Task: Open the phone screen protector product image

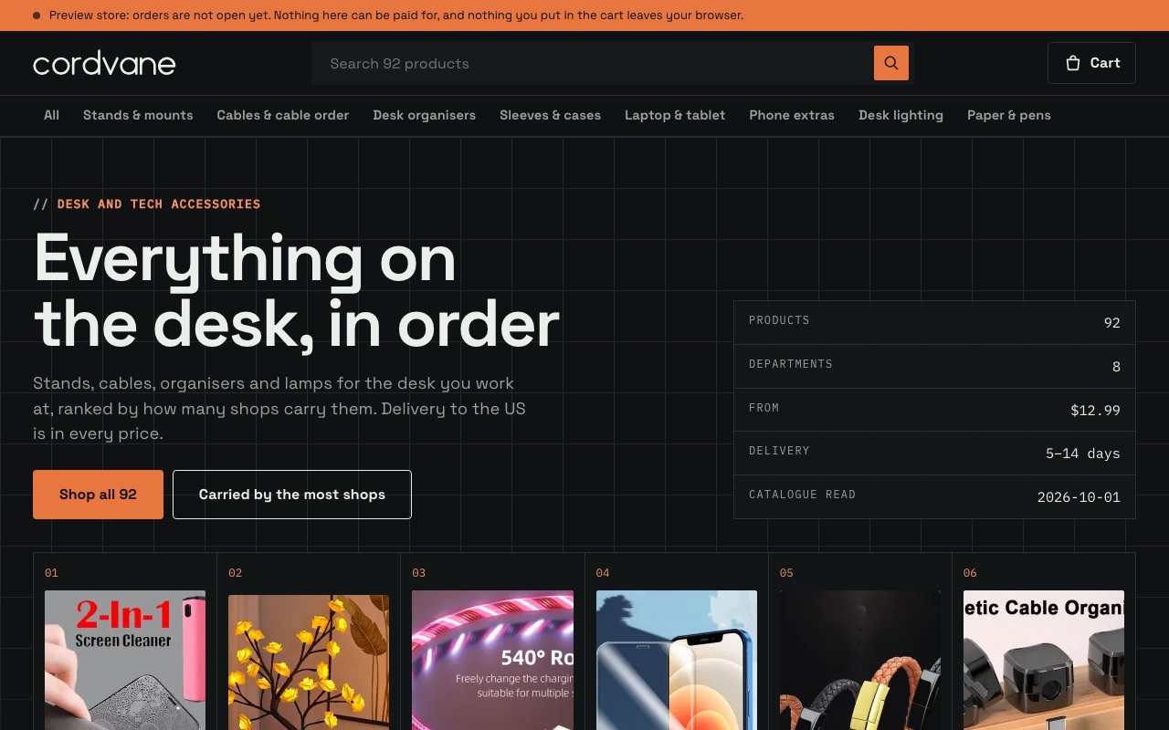Action: click(677, 660)
